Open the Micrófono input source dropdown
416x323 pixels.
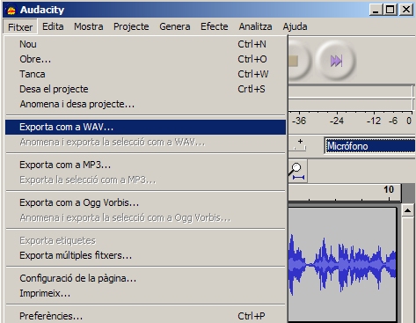point(369,146)
